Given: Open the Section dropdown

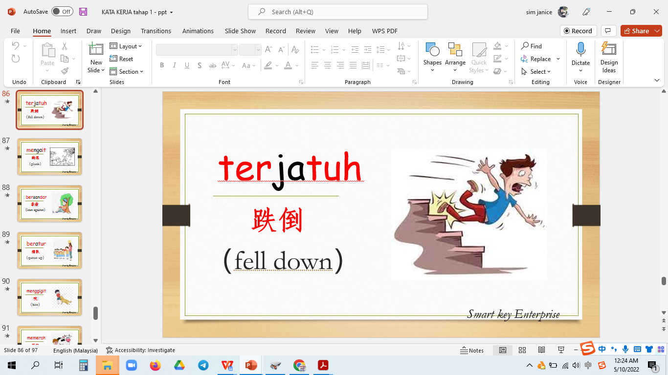Looking at the screenshot, I should 127,71.
